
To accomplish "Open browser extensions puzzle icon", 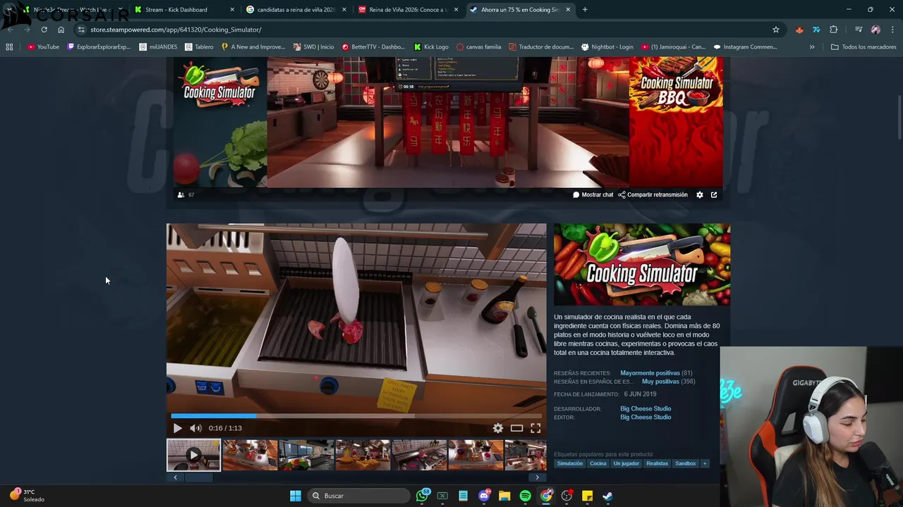I will click(x=834, y=30).
